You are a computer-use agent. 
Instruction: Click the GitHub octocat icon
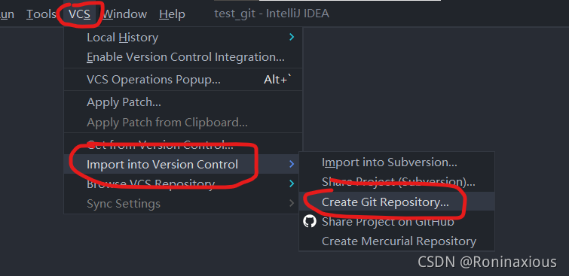click(x=310, y=221)
